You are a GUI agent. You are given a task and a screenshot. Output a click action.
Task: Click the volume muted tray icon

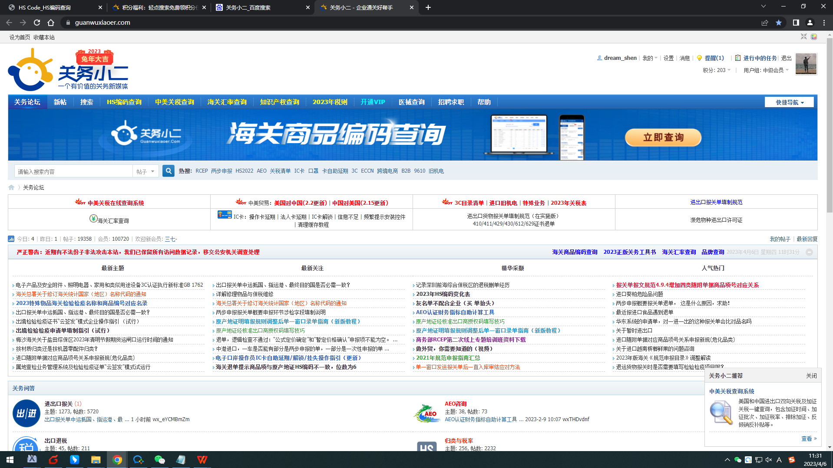pos(769,460)
